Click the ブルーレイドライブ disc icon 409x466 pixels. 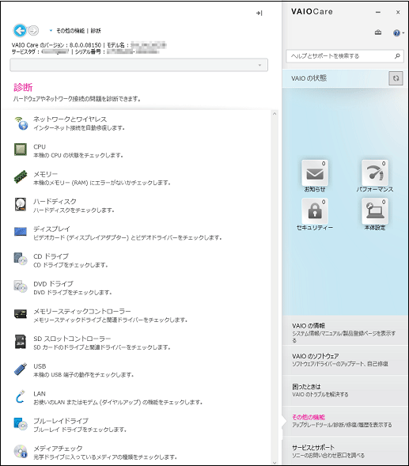(21, 424)
